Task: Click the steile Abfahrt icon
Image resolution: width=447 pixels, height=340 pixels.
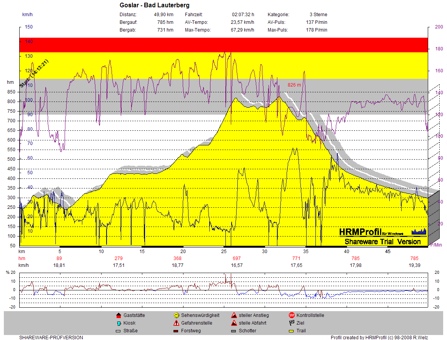Action: pyautogui.click(x=234, y=323)
